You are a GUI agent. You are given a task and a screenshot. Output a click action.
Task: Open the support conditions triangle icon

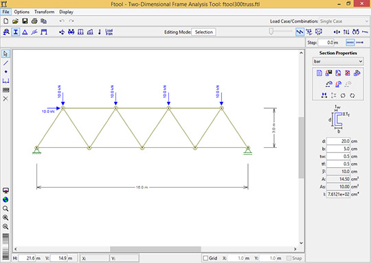coord(25,32)
